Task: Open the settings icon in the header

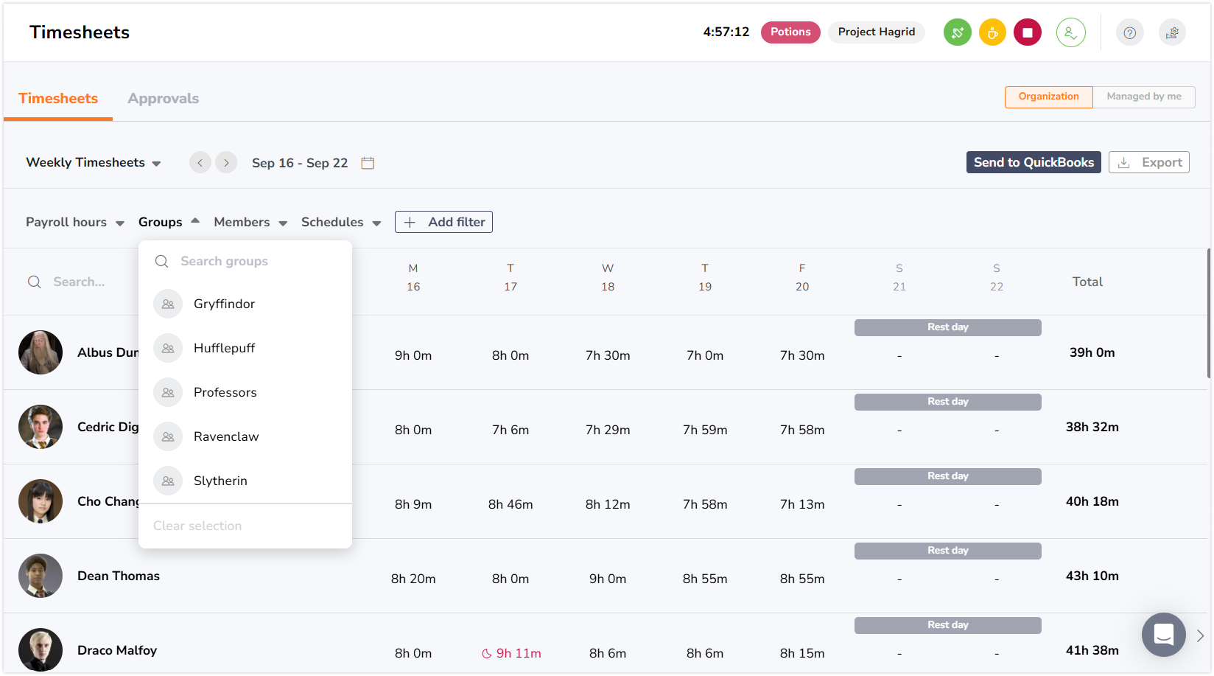Action: tap(1172, 32)
